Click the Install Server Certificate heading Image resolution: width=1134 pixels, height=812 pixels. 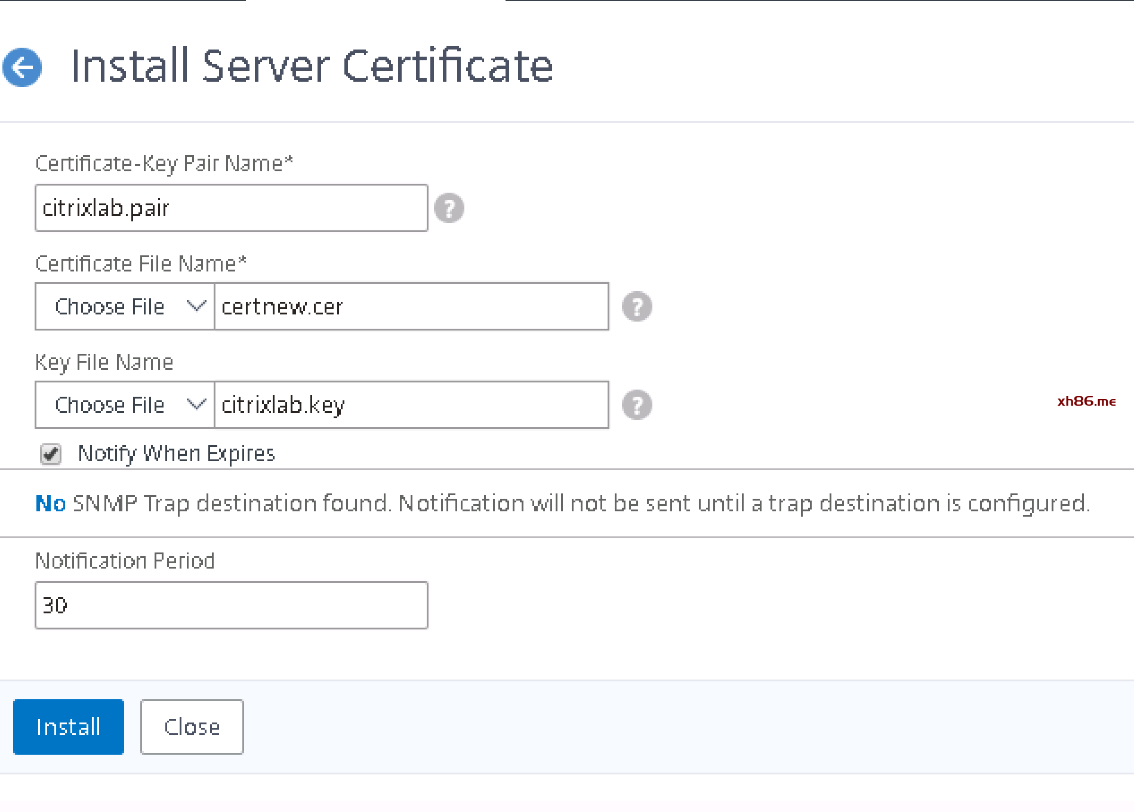[312, 66]
